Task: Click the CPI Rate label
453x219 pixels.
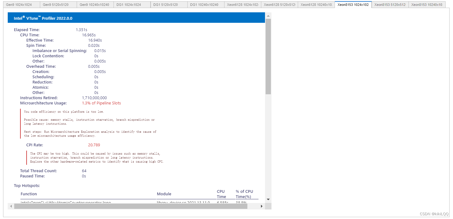Action: click(35, 145)
